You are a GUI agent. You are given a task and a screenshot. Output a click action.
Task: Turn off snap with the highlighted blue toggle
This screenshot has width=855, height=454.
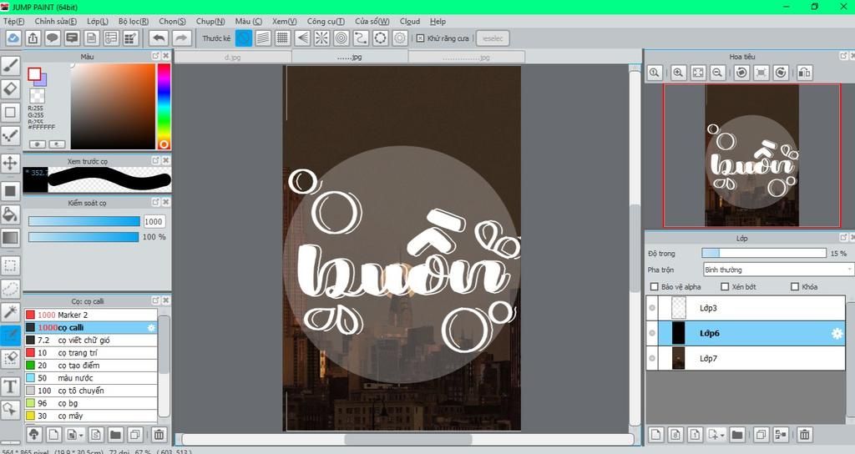point(244,38)
